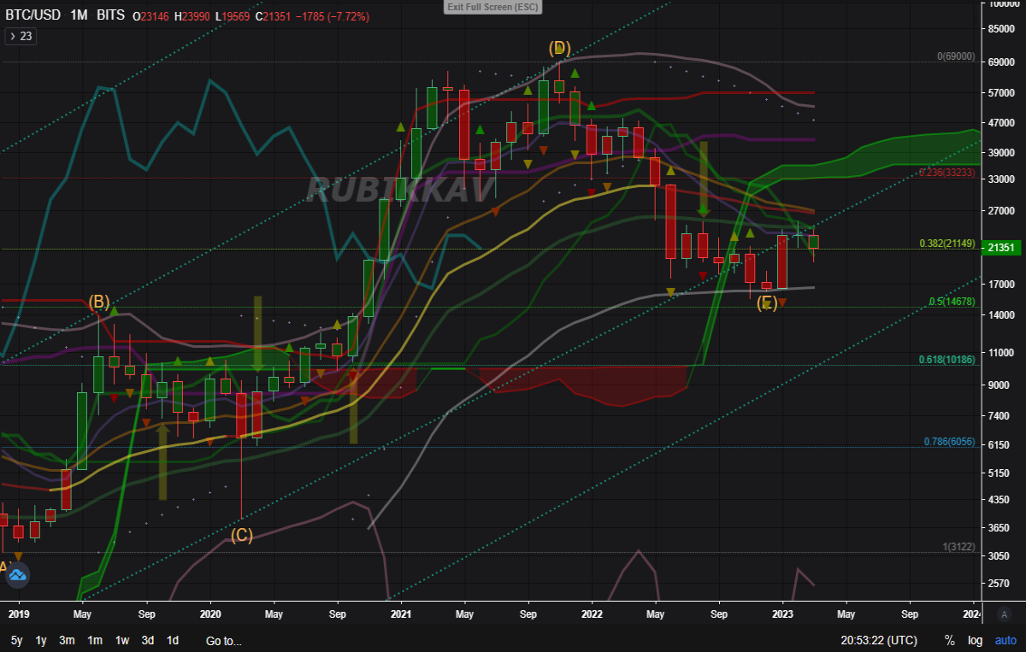
Task: Click the orange (D) wave label marker
Action: coord(559,47)
